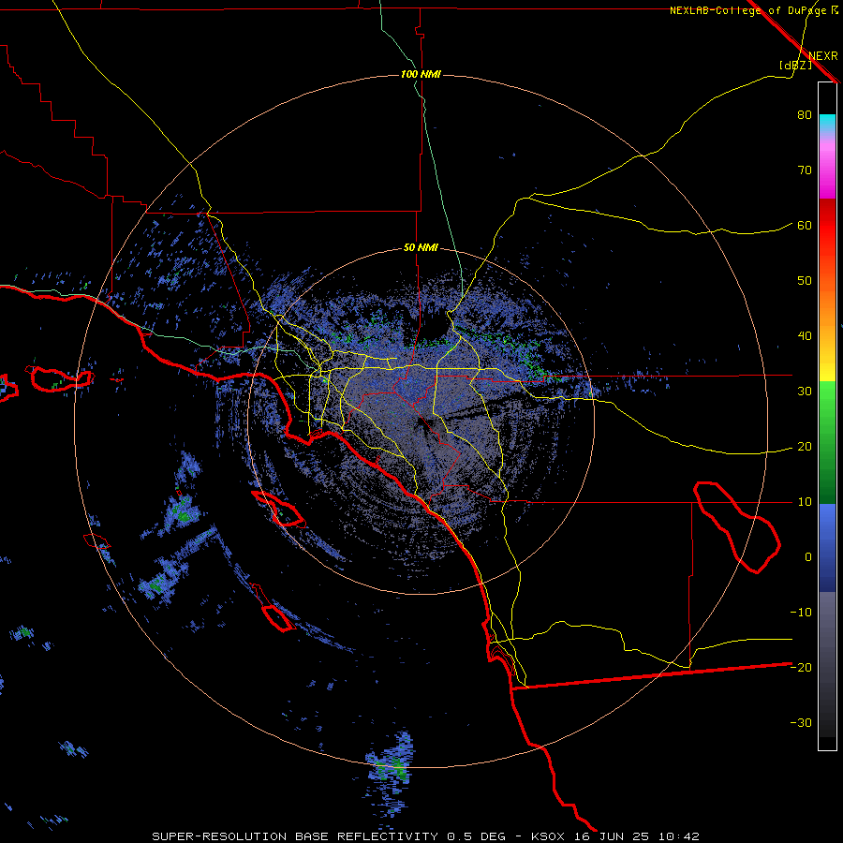
Task: Click the 20 value on the dBZ scale
Action: click(x=805, y=447)
